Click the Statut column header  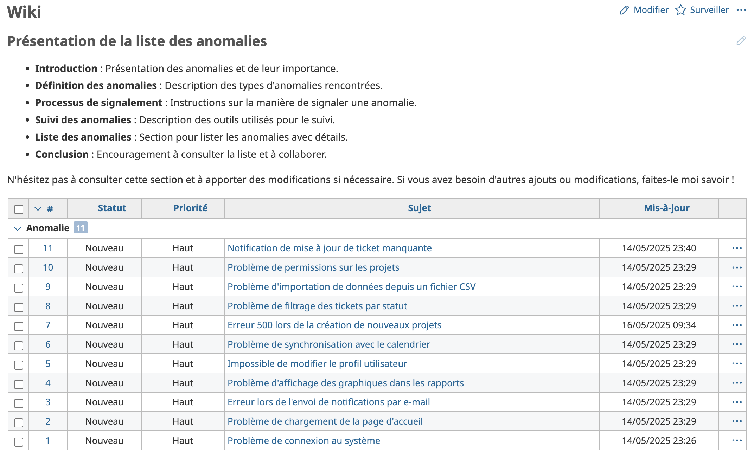[x=112, y=208]
